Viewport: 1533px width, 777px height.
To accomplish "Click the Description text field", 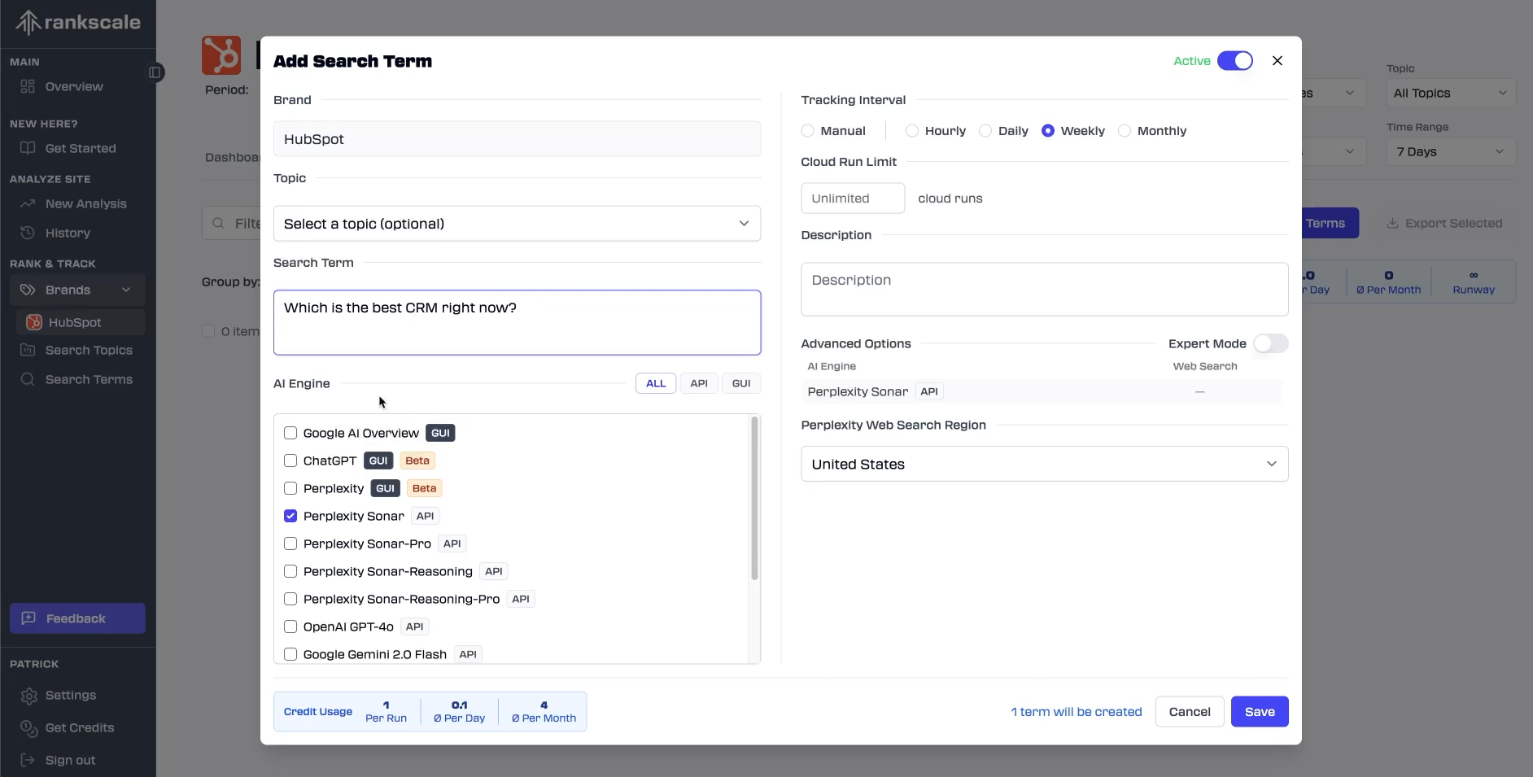I will click(1044, 289).
